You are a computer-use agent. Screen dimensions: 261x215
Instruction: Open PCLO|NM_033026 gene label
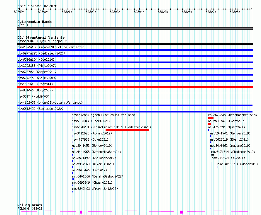click(30, 209)
